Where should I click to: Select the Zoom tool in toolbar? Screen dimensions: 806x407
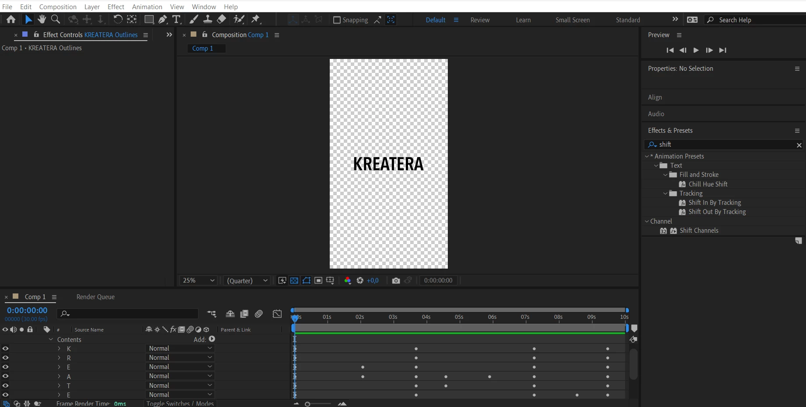click(56, 19)
